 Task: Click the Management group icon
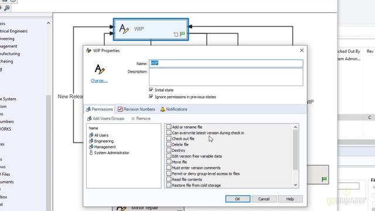(x=91, y=147)
